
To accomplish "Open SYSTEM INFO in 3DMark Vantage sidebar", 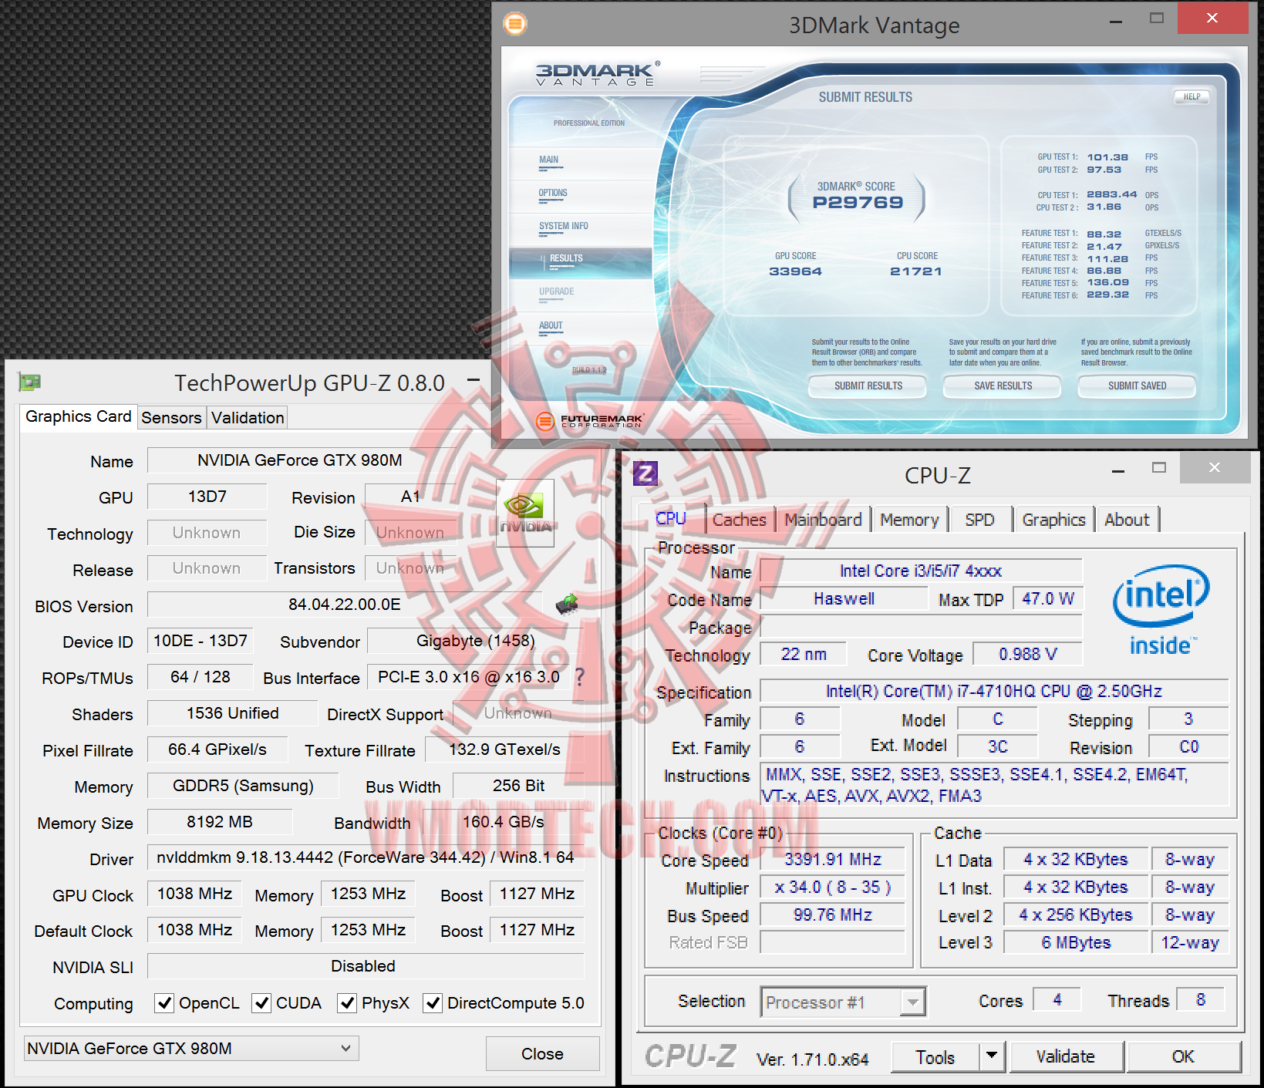I will point(581,228).
